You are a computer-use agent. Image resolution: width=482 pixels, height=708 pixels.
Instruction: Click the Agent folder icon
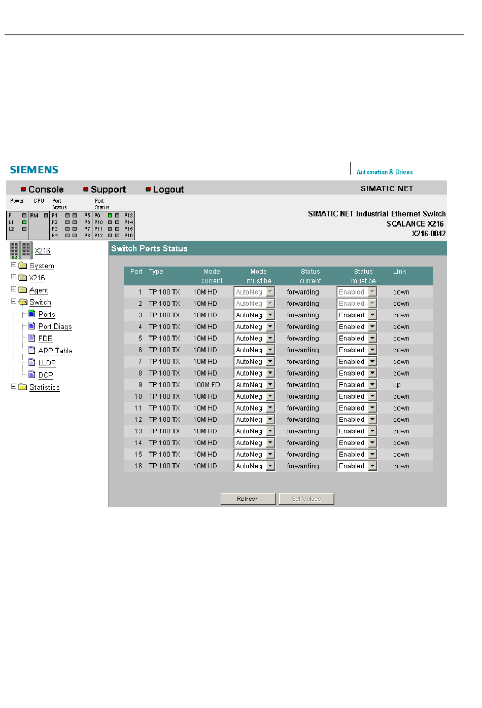[23, 290]
